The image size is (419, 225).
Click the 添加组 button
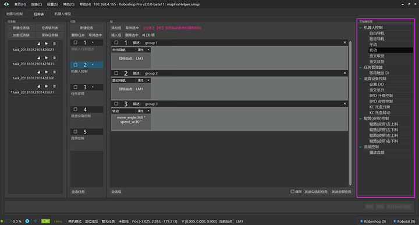tap(116, 28)
